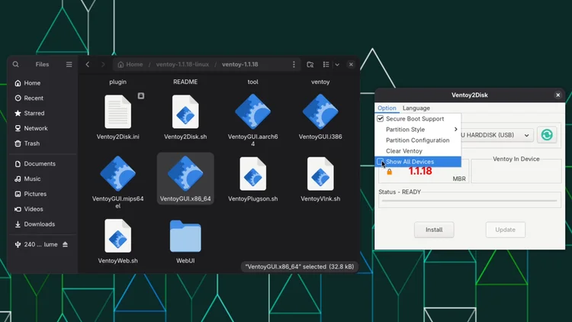Open the Language menu in Ventoy2Disk
Screen dimensions: 572x322
click(416, 108)
